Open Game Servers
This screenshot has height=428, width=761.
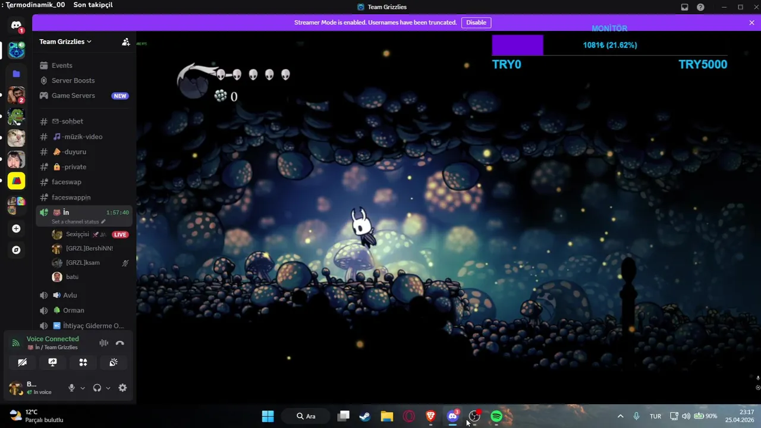(x=84, y=96)
